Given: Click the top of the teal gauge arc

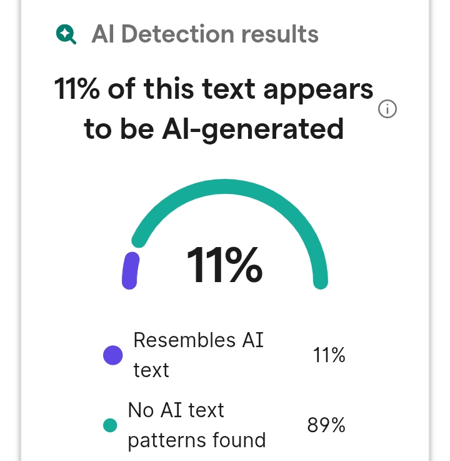Looking at the screenshot, I should coord(225,186).
